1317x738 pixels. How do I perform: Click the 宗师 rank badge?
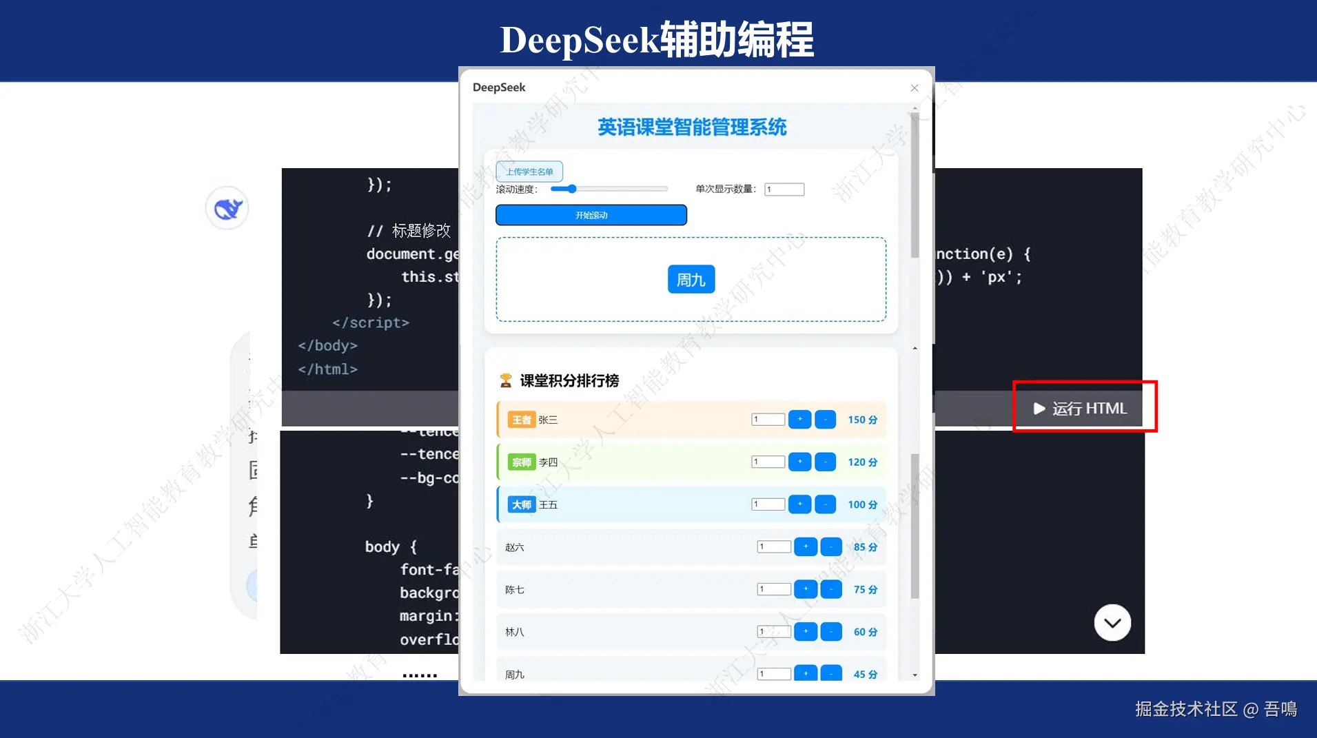522,462
